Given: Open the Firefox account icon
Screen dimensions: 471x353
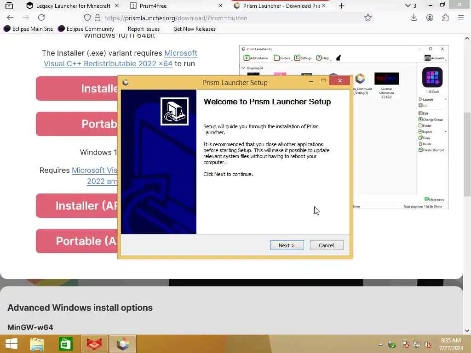Looking at the screenshot, I should [430, 18].
